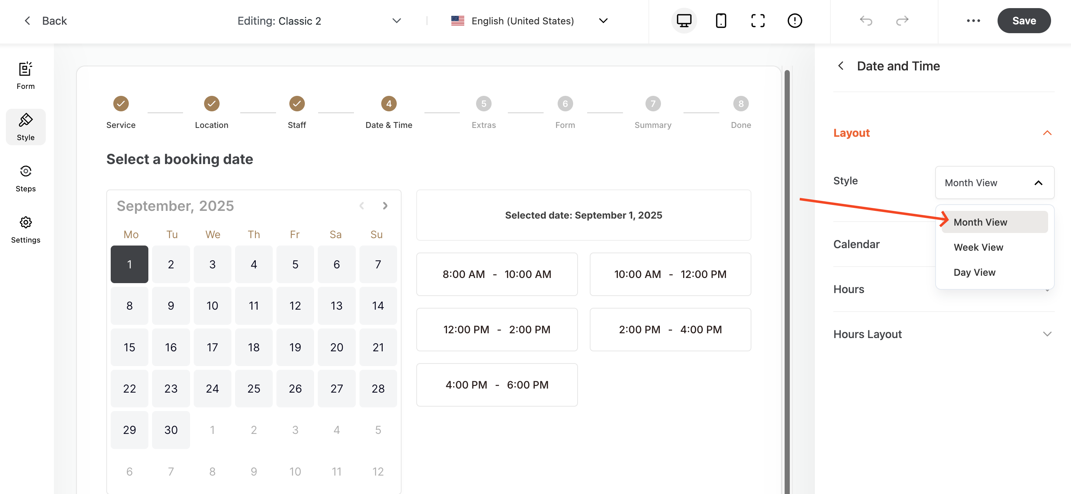Screen dimensions: 1071x494
Task: Go to previous month in calendar
Action: pyautogui.click(x=362, y=206)
